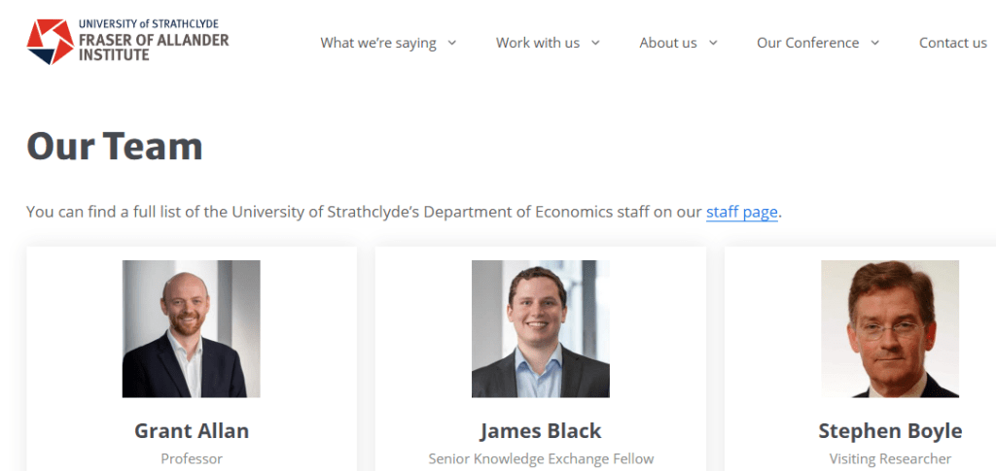Screen dimensions: 996x471
Task: Expand the chevron next to "About us"
Action: [713, 43]
